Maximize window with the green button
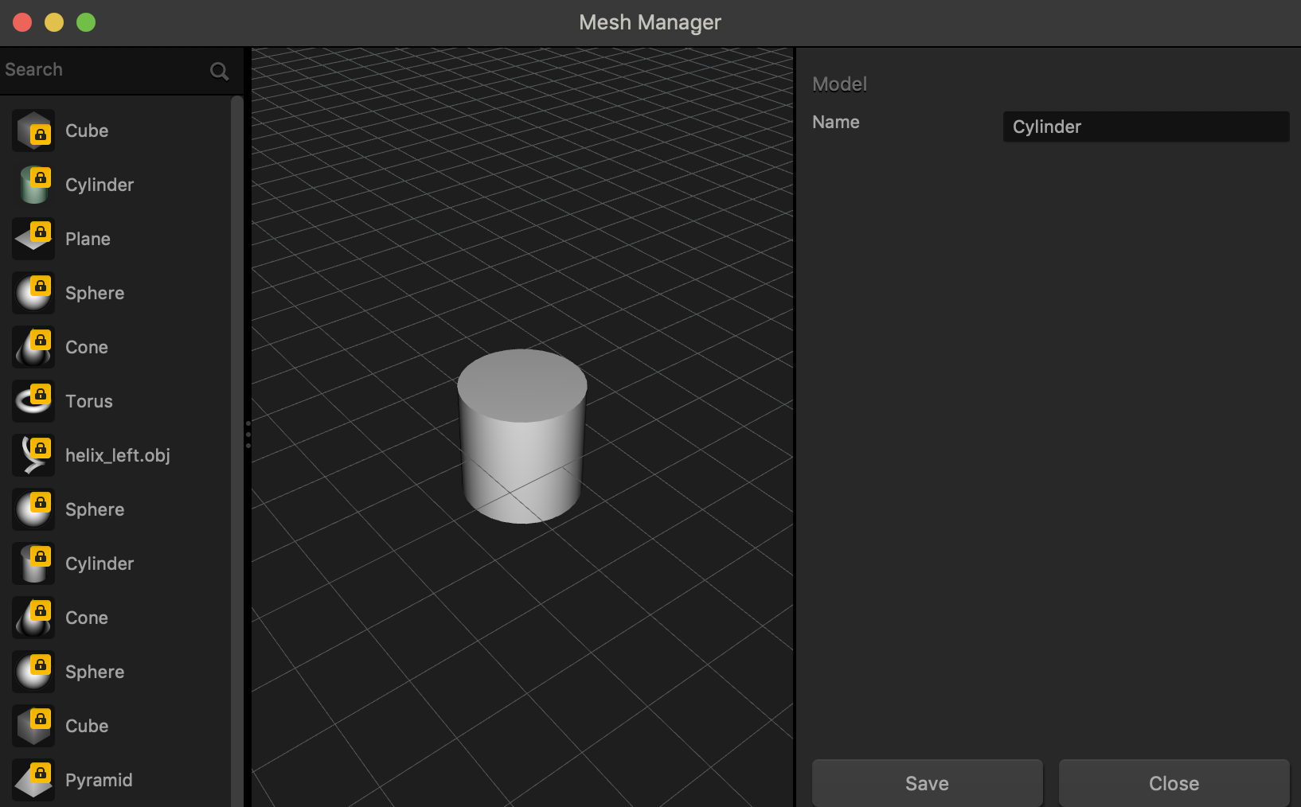1301x807 pixels. coord(86,22)
